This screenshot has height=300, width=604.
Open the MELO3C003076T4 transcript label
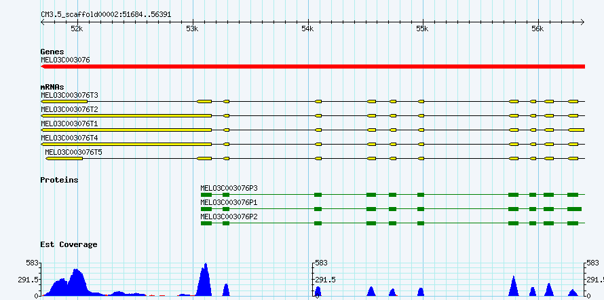pos(69,138)
